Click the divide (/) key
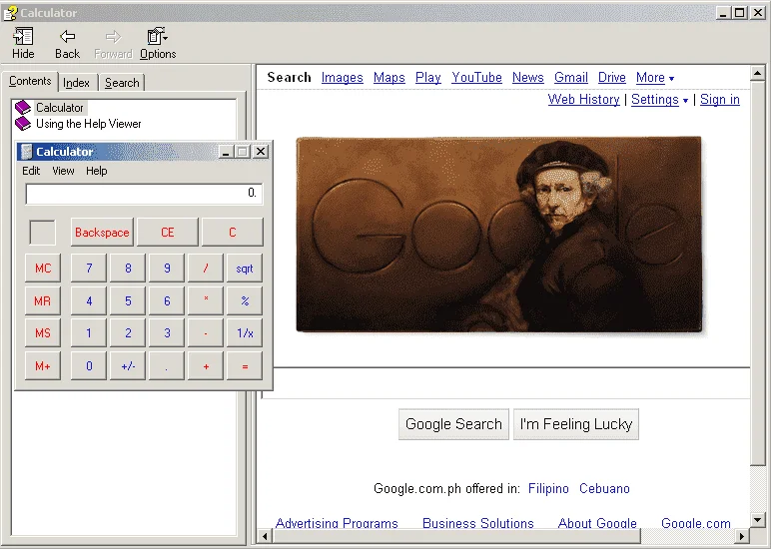Screen dimensions: 771x549 point(206,268)
